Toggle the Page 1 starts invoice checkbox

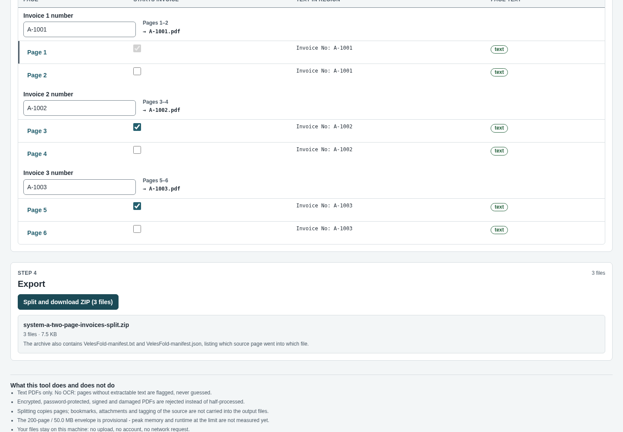click(137, 48)
